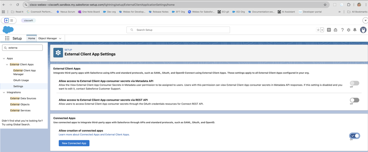Click the favorites star icon

pyautogui.click(x=318, y=30)
